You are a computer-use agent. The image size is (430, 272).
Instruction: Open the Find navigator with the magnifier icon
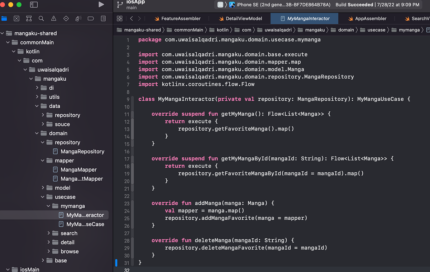click(41, 18)
